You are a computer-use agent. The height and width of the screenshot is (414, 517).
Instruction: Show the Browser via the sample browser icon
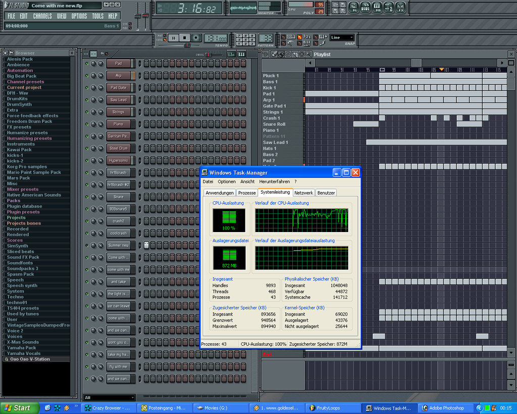click(388, 7)
